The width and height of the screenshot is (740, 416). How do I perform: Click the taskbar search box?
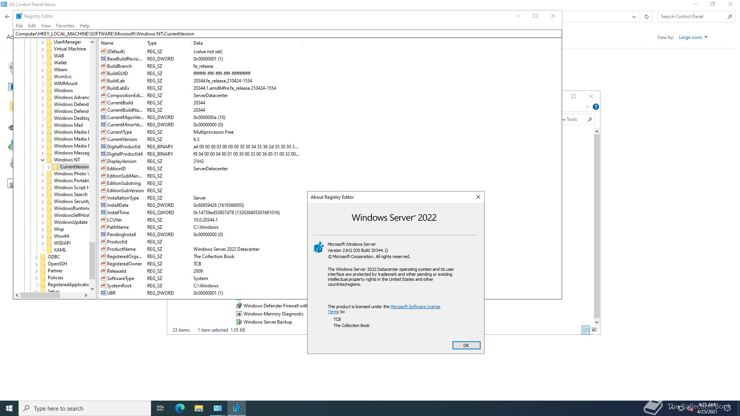[85, 408]
